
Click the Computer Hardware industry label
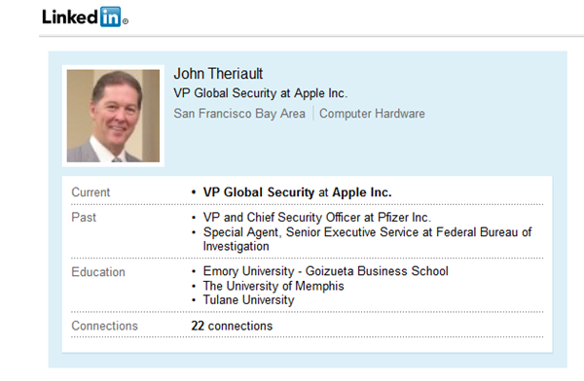click(x=372, y=113)
